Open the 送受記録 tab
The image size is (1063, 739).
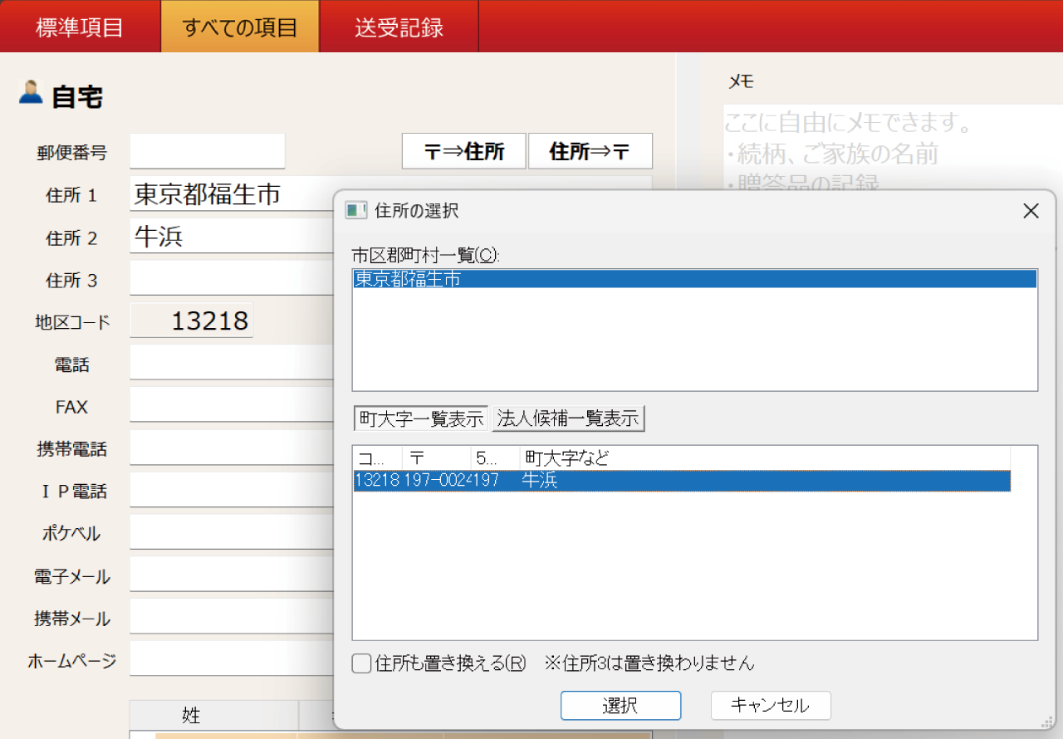[399, 26]
